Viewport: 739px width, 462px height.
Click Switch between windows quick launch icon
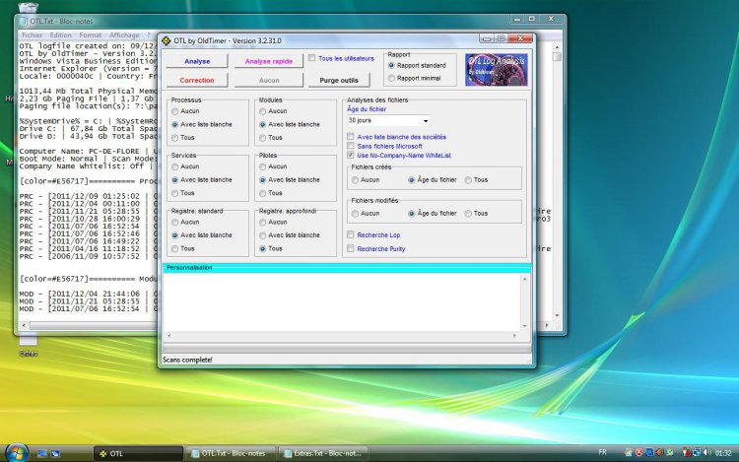click(x=55, y=453)
